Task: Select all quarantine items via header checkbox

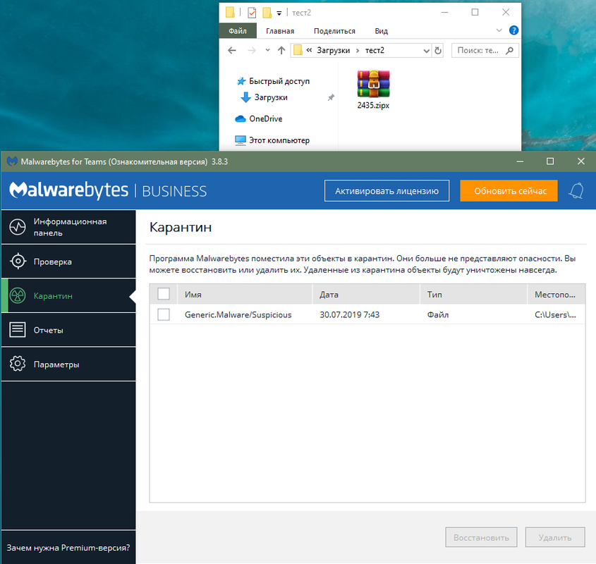Action: [164, 294]
